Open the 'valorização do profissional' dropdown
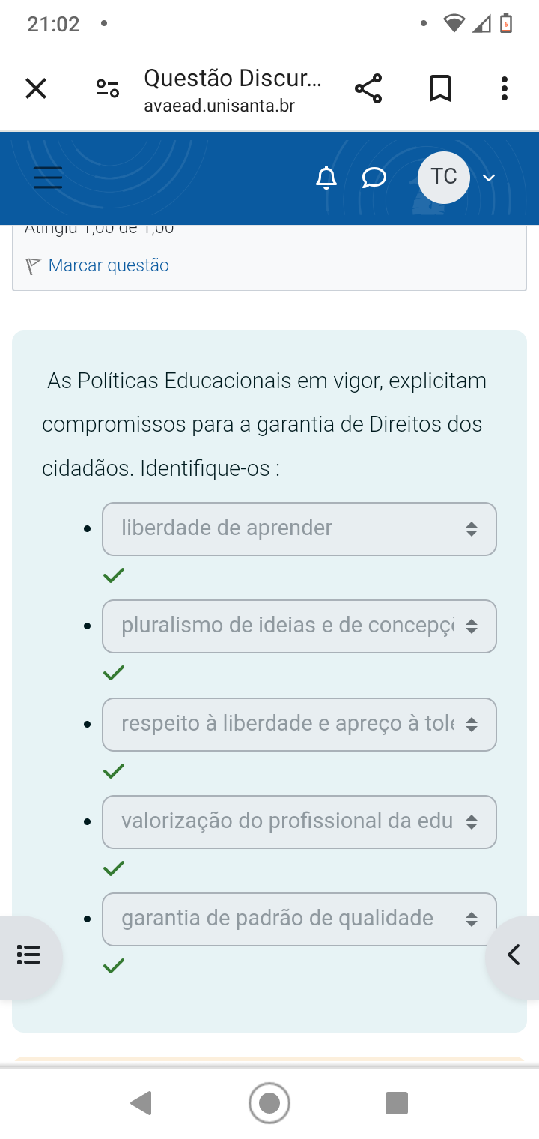 (x=299, y=822)
